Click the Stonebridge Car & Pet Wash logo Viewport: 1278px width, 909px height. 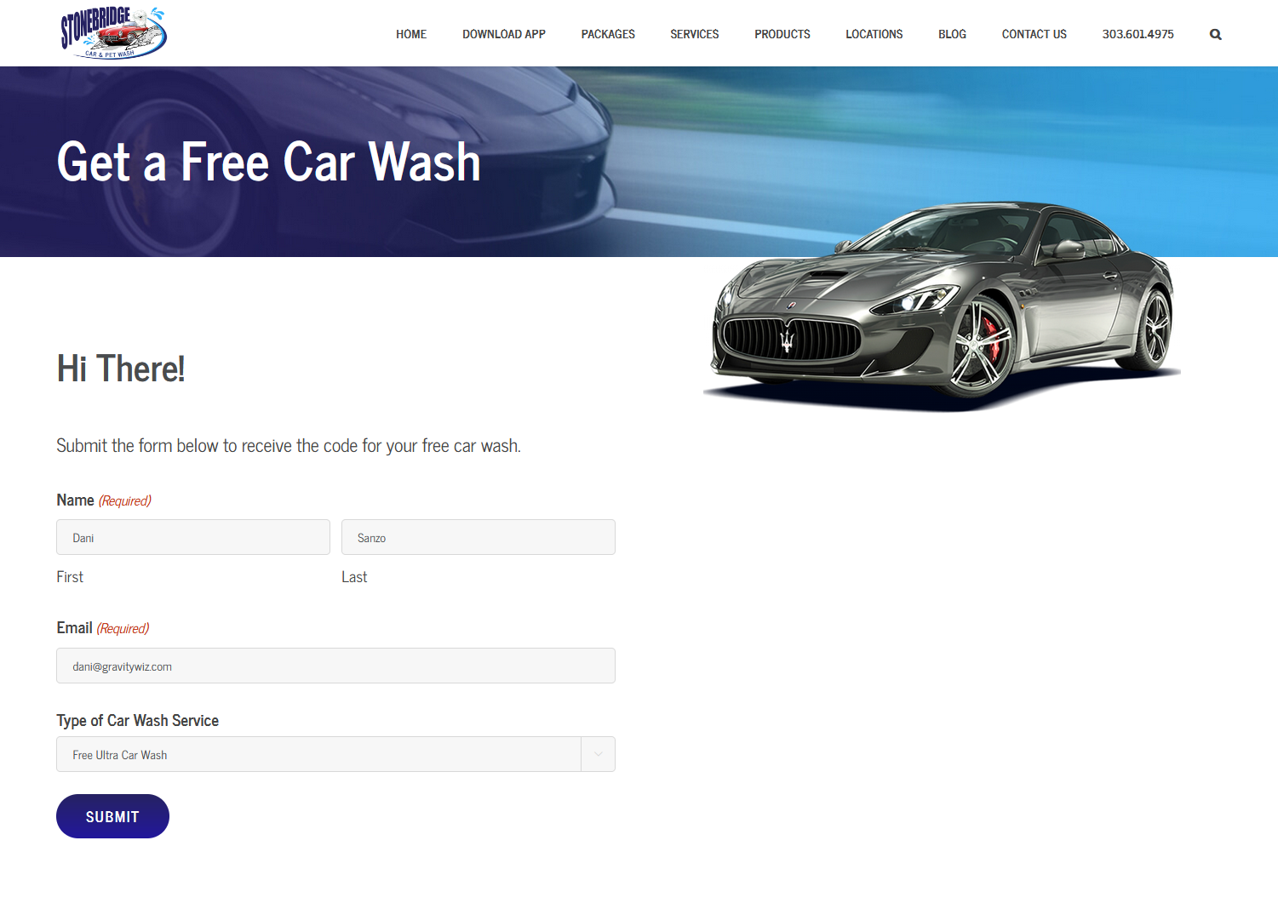[x=113, y=33]
